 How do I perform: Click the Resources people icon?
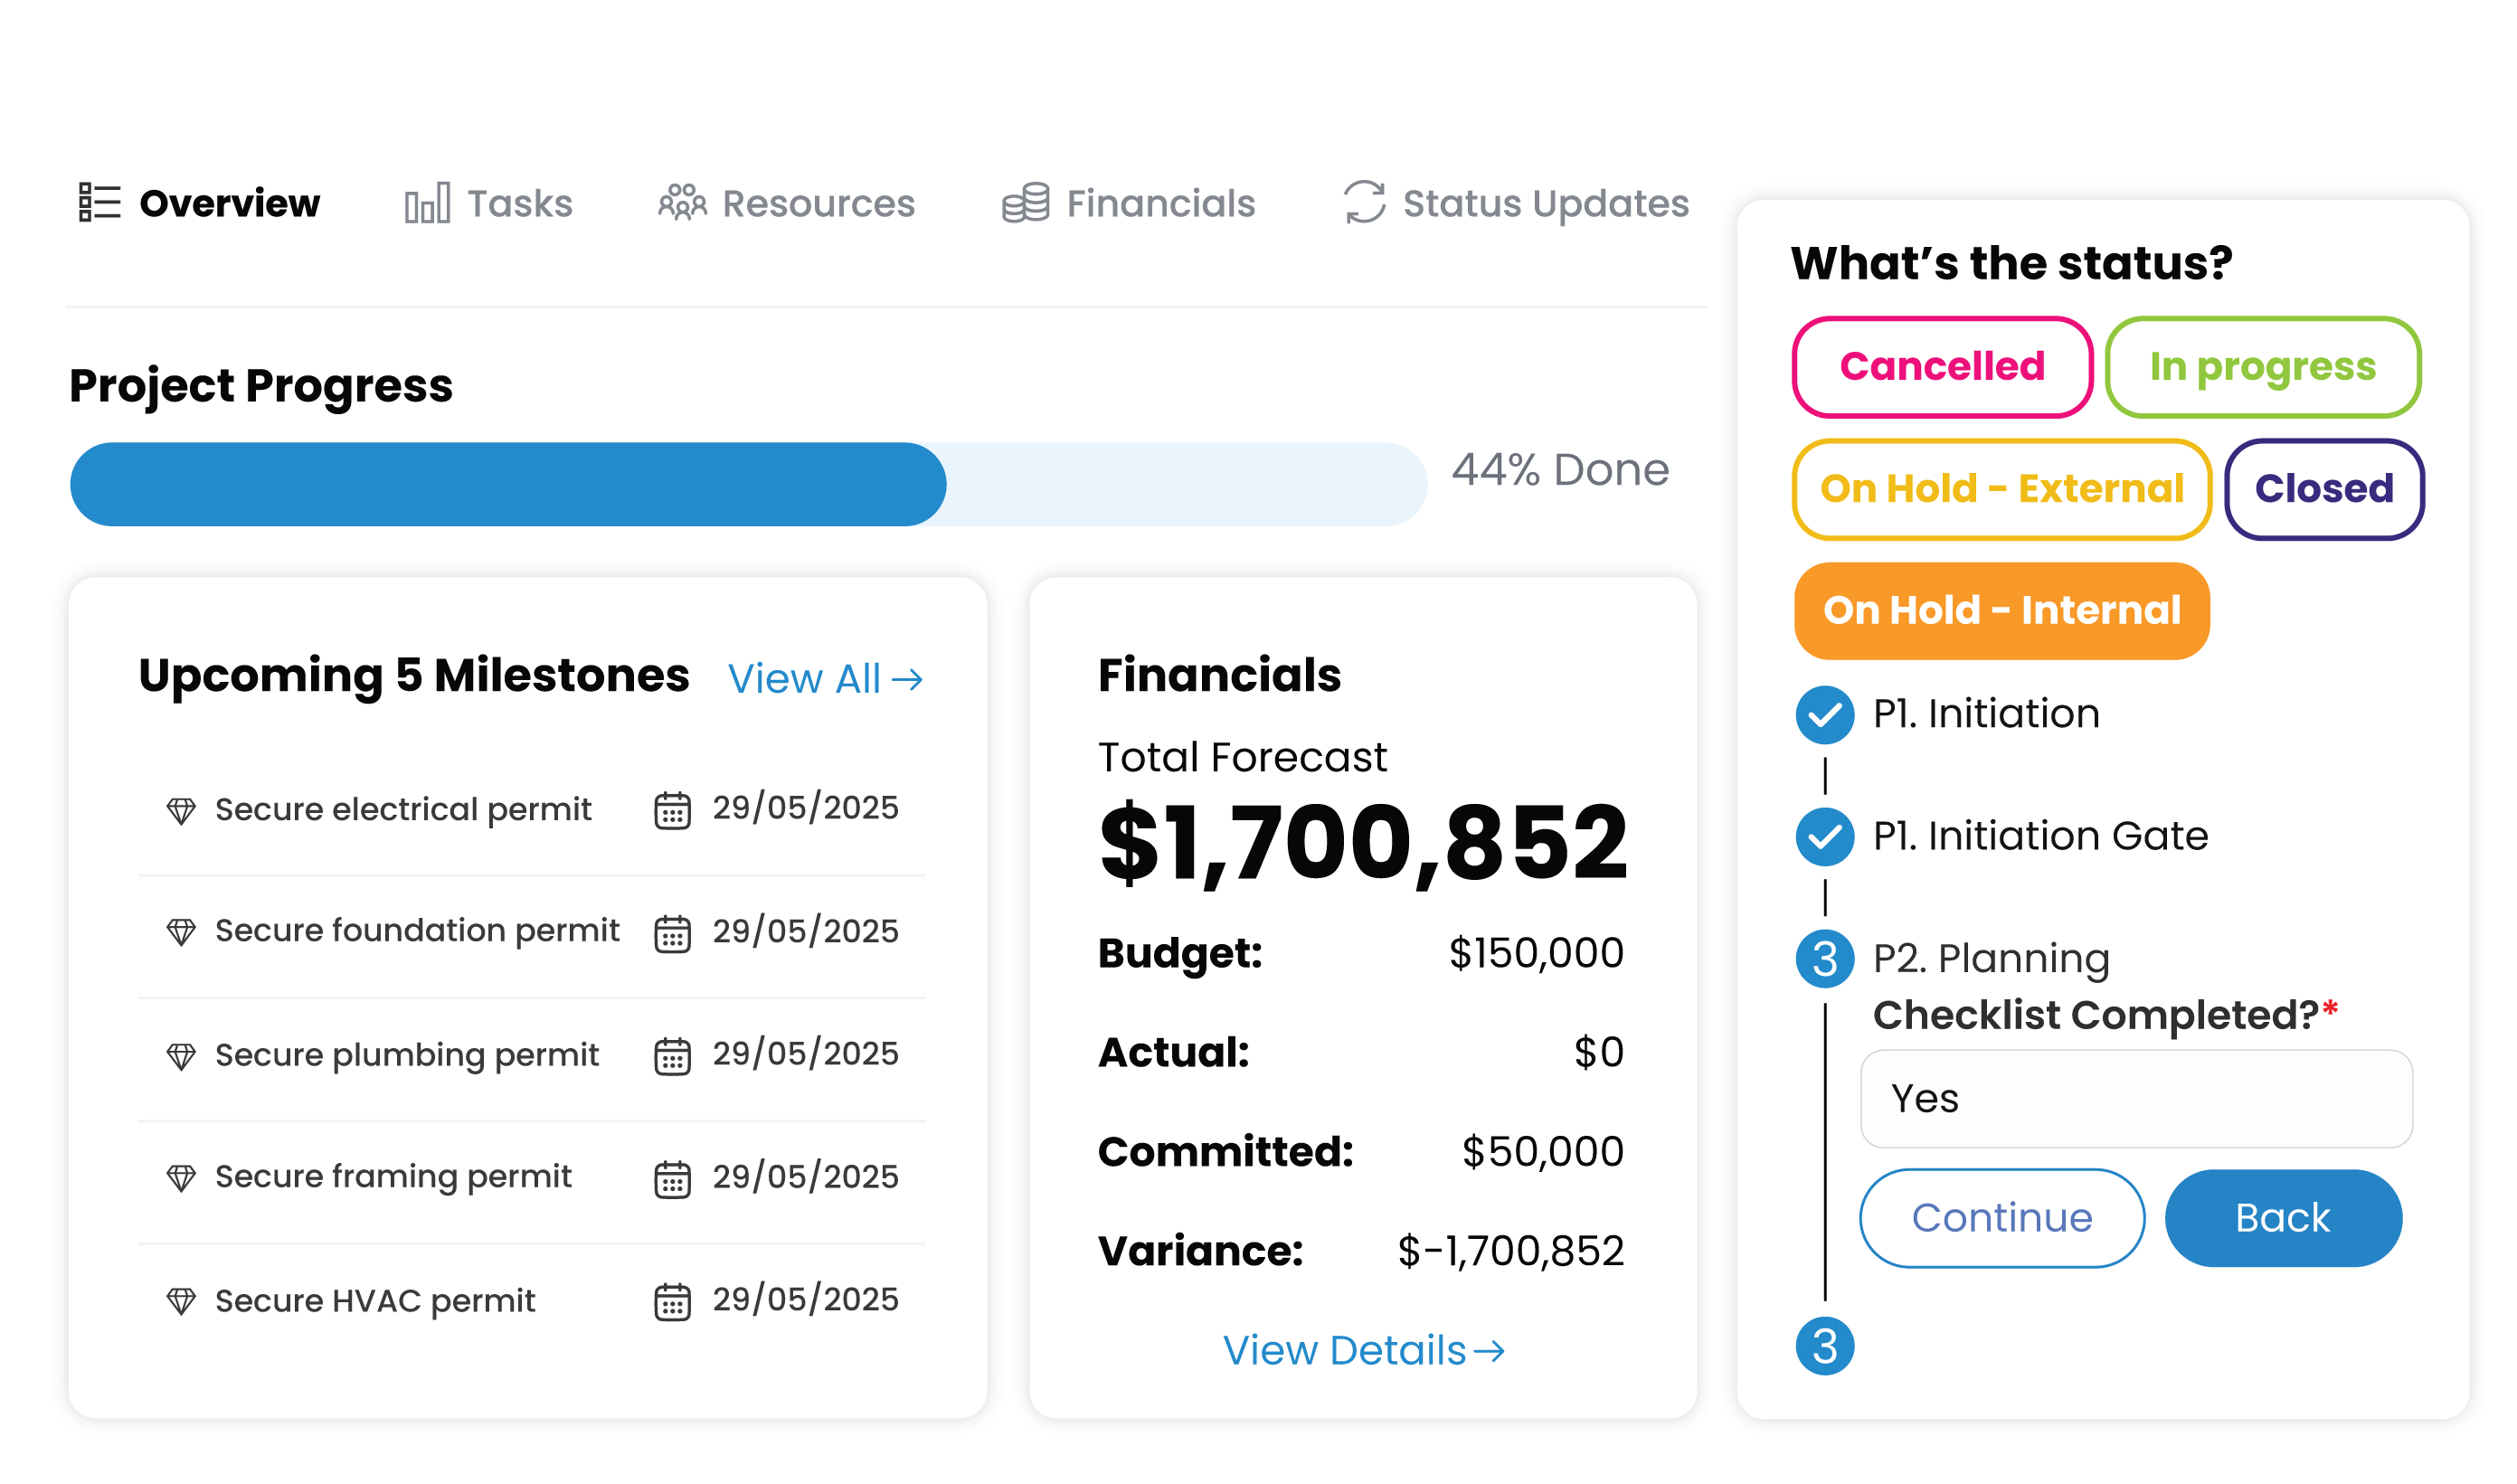pyautogui.click(x=682, y=202)
